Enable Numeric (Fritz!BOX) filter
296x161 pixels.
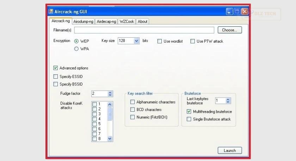tap(132, 117)
